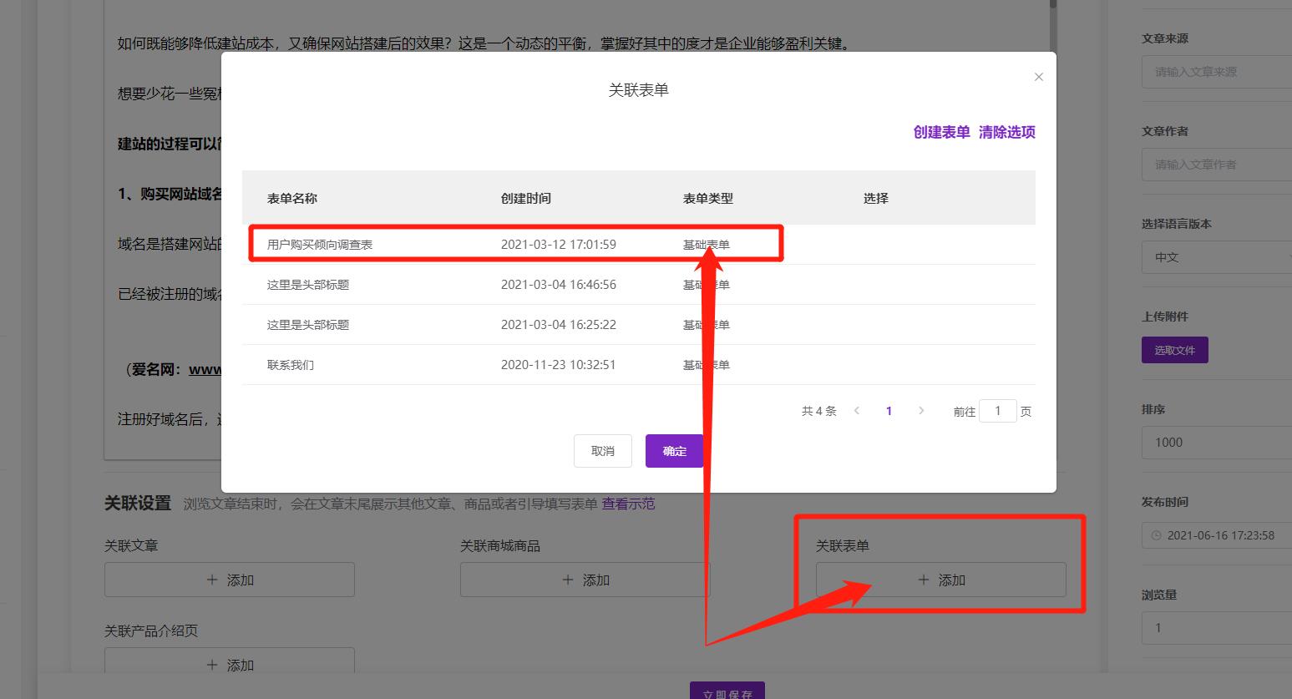Click the clock icon in 发布时间 field
Image resolution: width=1292 pixels, height=699 pixels.
[x=1156, y=535]
